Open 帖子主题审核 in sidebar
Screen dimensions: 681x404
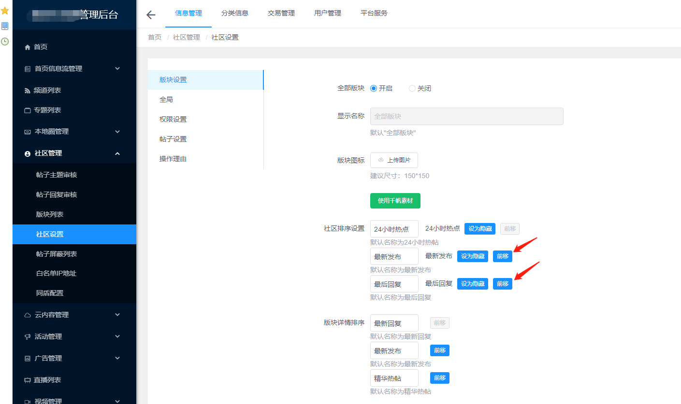point(74,175)
